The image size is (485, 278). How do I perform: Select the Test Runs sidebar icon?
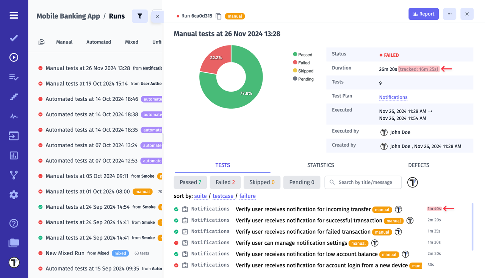point(14,57)
